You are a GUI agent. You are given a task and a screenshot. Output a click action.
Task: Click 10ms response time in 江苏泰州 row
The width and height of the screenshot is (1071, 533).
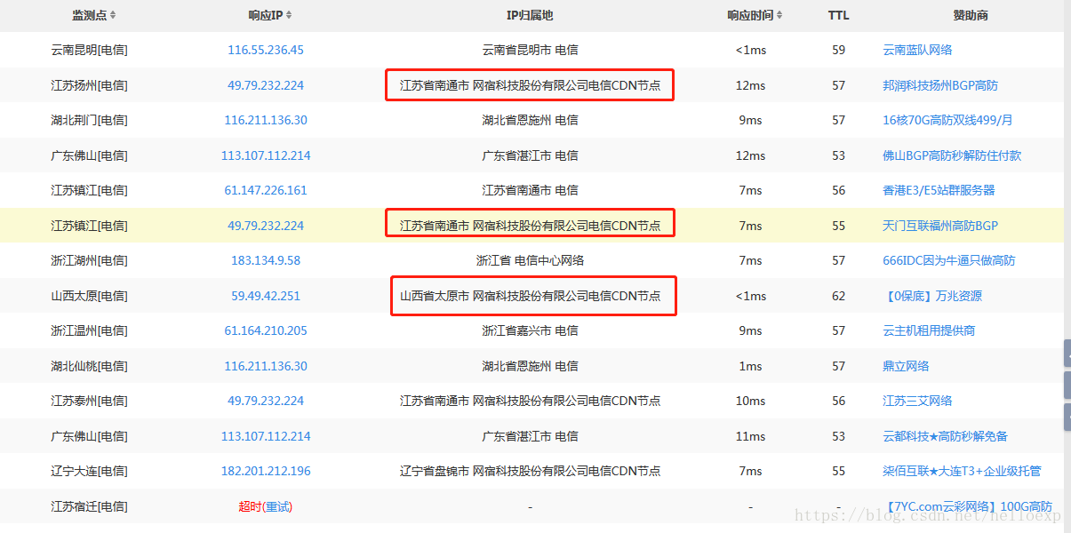(750, 401)
